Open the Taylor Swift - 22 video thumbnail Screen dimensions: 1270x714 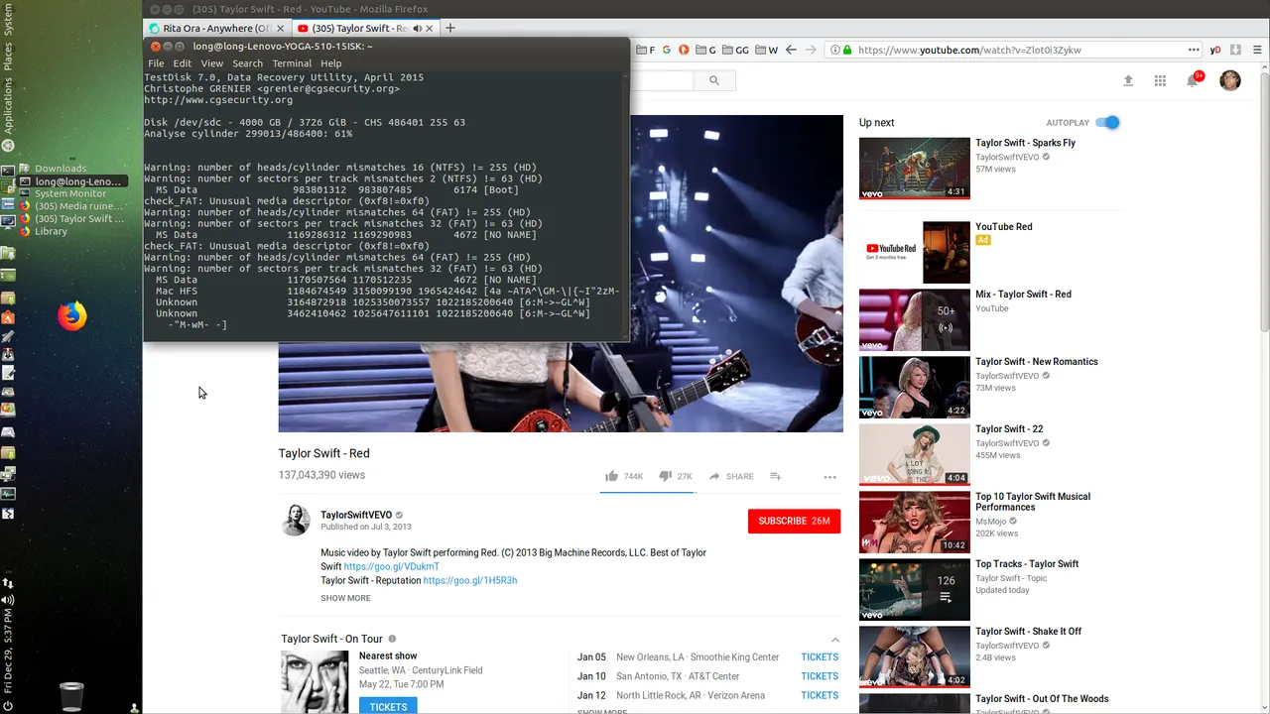tap(914, 454)
